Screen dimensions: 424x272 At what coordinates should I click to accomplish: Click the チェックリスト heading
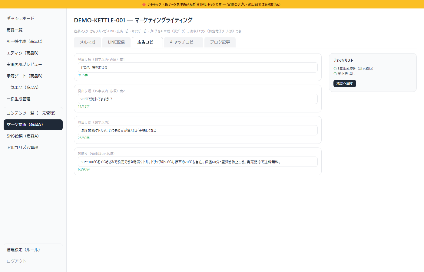click(343, 60)
